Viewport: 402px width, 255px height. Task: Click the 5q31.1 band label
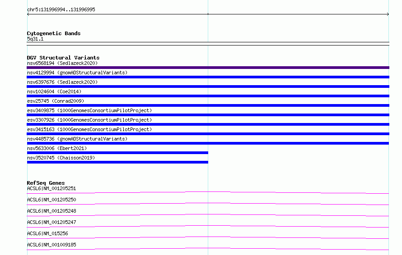[35, 39]
